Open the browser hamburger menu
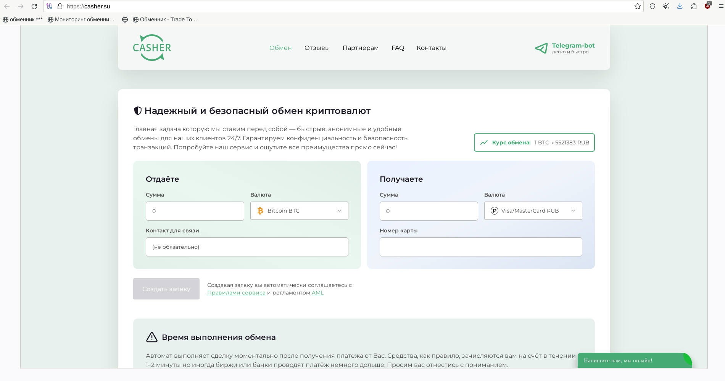 tap(721, 6)
